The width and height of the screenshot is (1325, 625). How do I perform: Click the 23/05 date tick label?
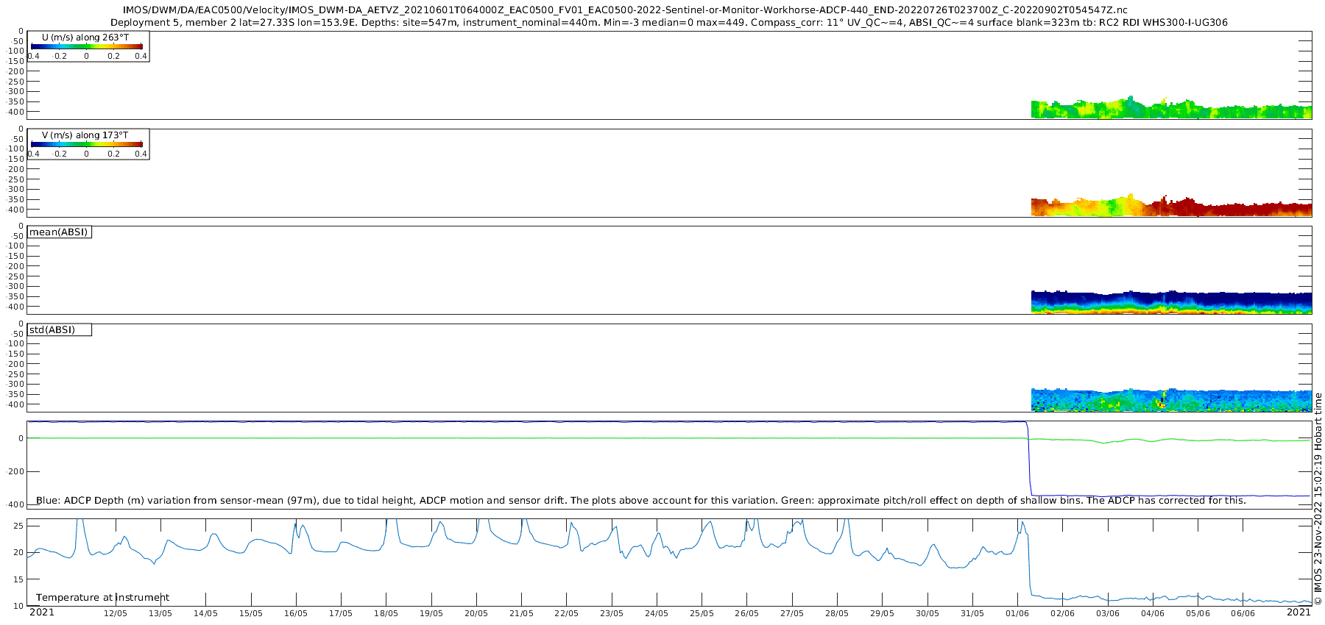coord(612,613)
